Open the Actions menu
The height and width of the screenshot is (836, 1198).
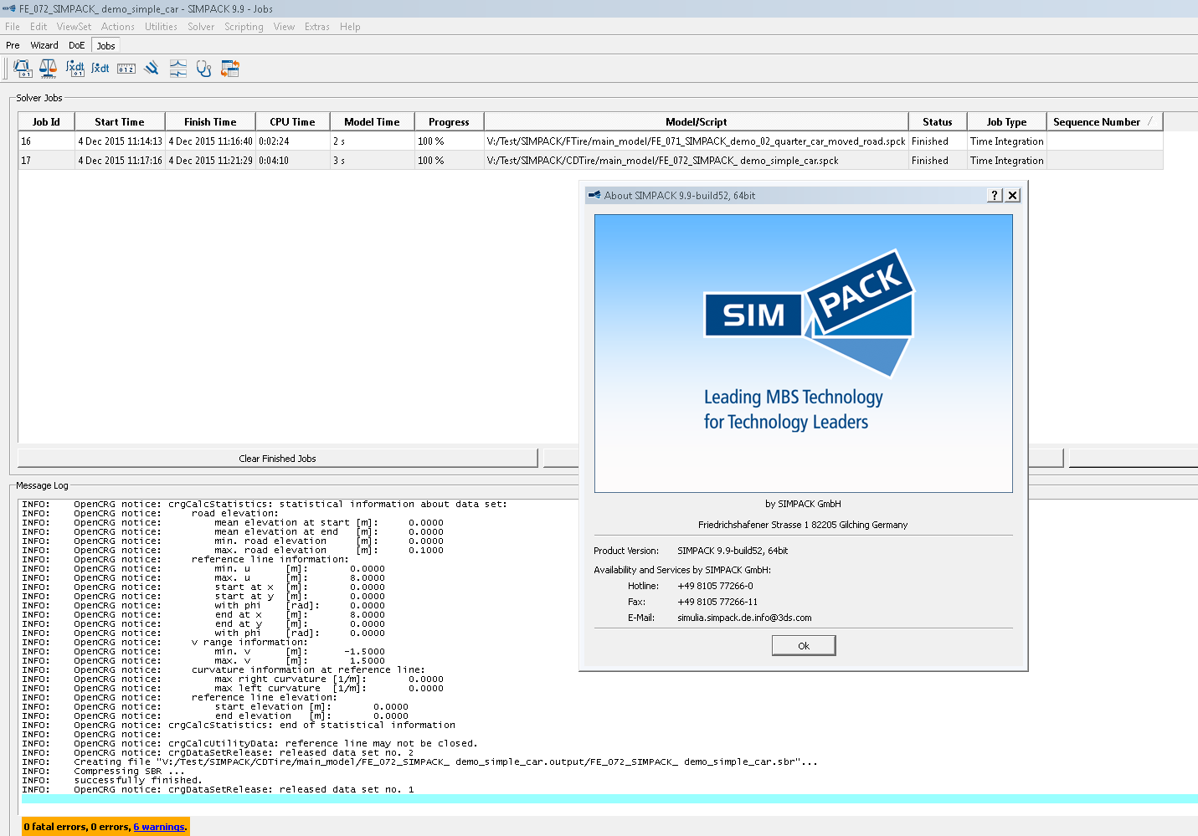(118, 27)
